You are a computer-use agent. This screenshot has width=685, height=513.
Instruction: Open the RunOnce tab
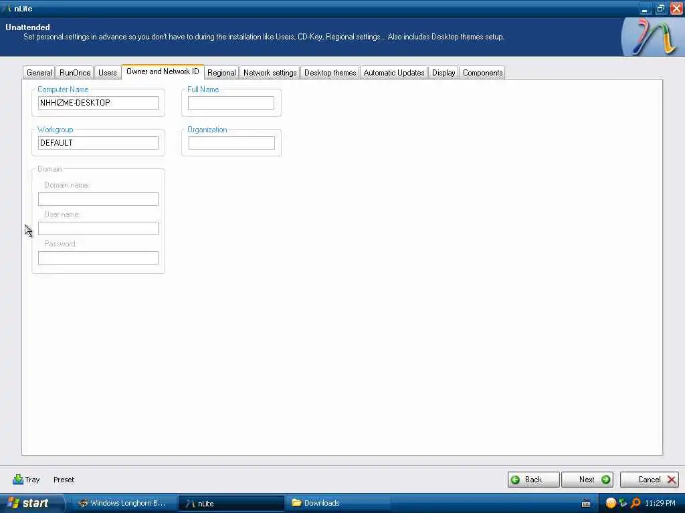tap(75, 72)
